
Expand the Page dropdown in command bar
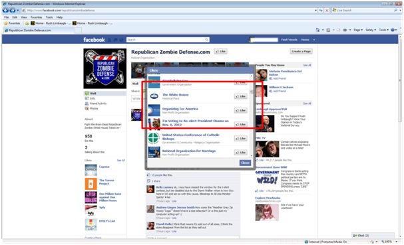coord(358,30)
